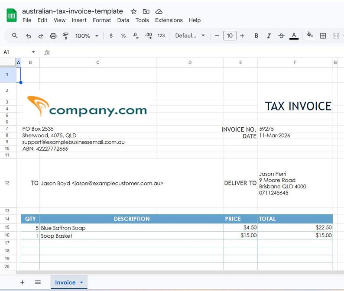Select row 15 header

(7, 227)
